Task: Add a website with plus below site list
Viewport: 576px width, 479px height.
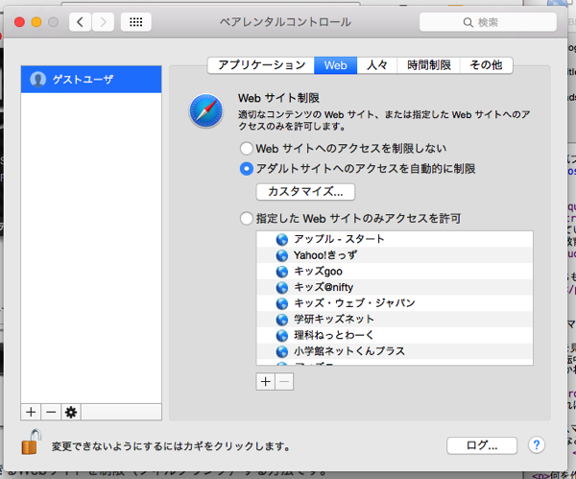Action: (x=265, y=382)
